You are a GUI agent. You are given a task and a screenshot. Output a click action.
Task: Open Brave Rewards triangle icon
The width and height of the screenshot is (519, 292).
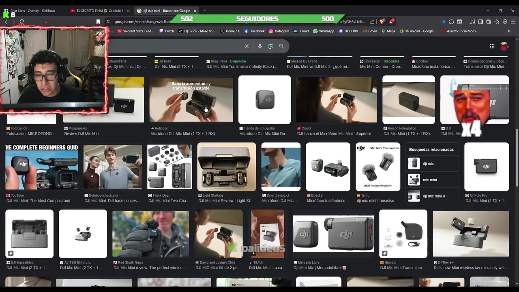click(391, 21)
